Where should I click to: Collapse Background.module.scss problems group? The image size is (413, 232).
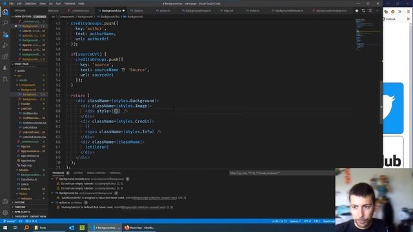point(53,179)
